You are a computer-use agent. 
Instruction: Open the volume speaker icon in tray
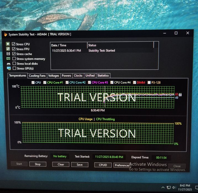[x=174, y=187]
